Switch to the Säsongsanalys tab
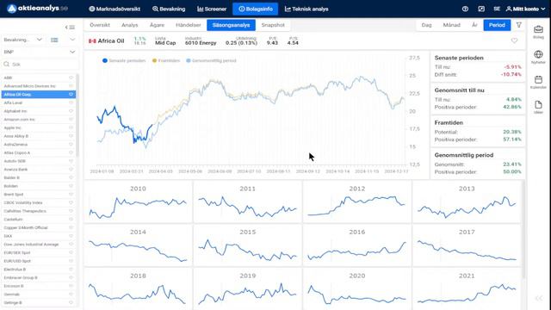Image resolution: width=551 pixels, height=310 pixels. 231,25
